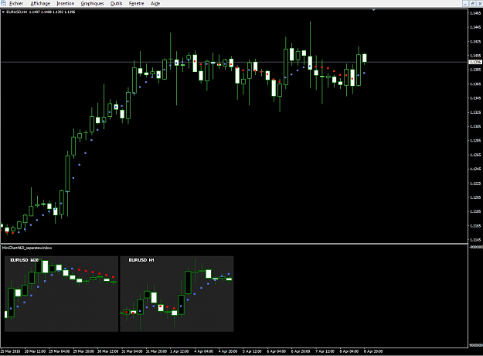Open the Affichage menu
483x356 pixels.
pyautogui.click(x=40, y=3)
